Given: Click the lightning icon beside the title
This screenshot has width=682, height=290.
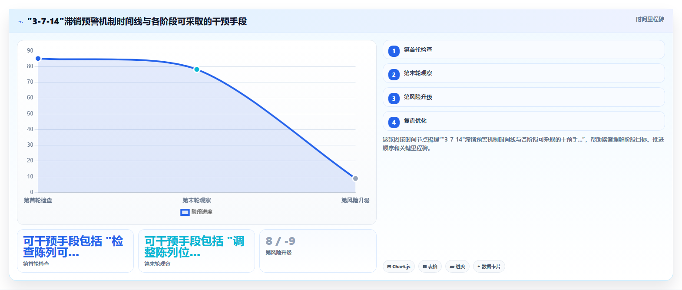Looking at the screenshot, I should tap(21, 22).
